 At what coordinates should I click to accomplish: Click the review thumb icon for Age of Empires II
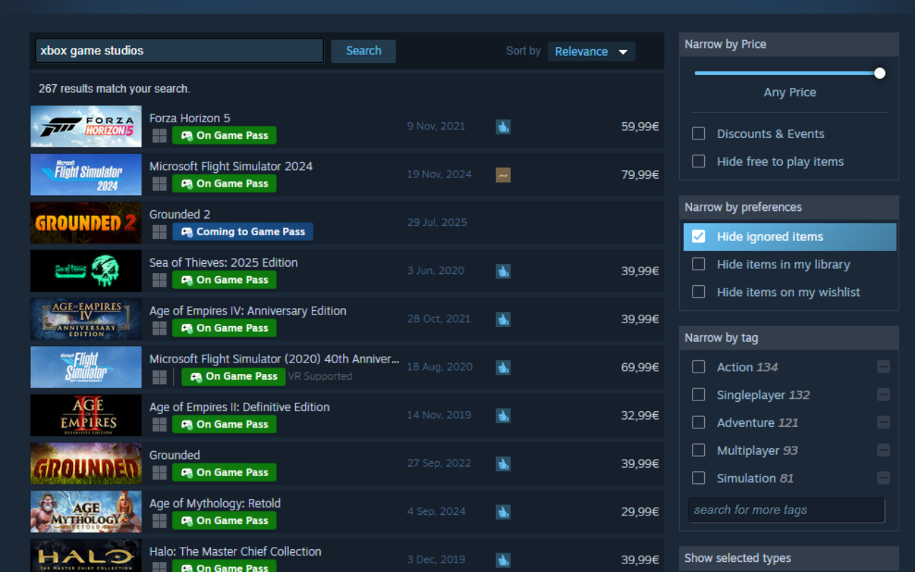pyautogui.click(x=503, y=415)
